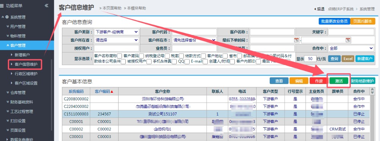Click into the 客户名称 input field

click(272, 32)
